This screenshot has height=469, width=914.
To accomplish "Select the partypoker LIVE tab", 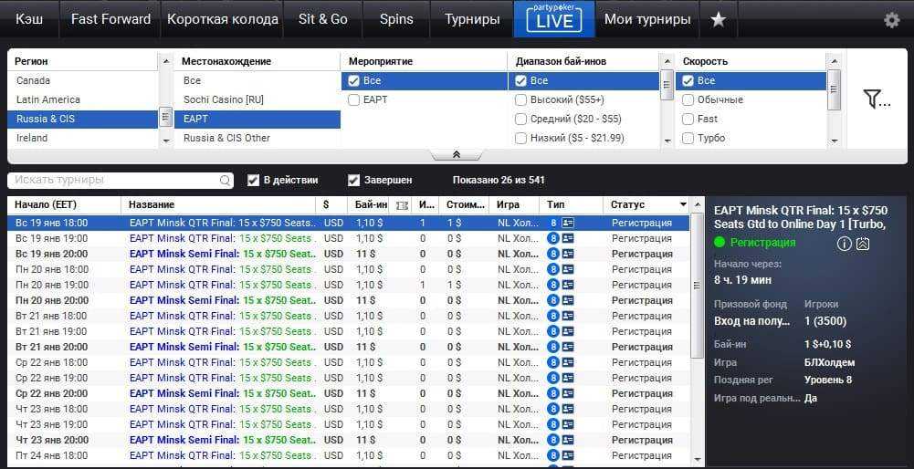I will 554,19.
